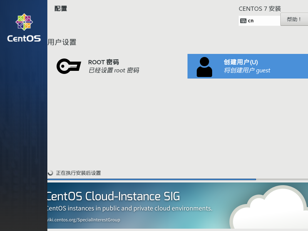
Task: Click the CENTOS 7 安装 title
Action: coord(260,8)
